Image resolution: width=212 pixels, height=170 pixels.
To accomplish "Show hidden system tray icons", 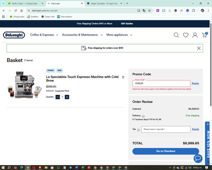I will pos(170,168).
